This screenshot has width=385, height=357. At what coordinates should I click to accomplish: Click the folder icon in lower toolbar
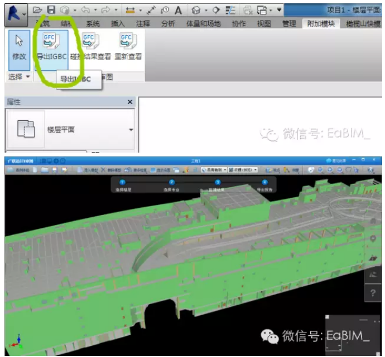point(45,170)
